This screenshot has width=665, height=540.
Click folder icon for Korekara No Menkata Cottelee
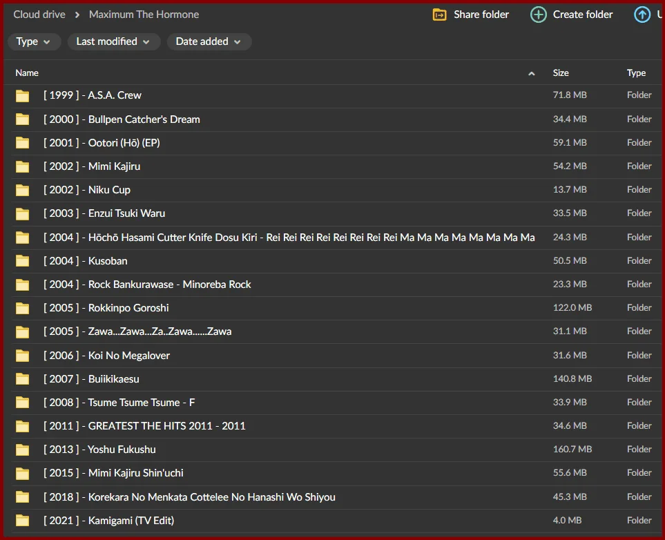23,497
